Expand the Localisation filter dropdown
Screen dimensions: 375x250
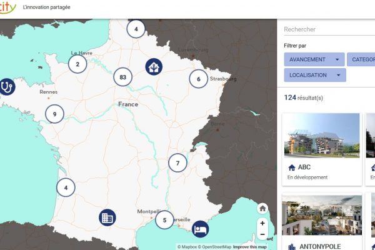point(314,75)
